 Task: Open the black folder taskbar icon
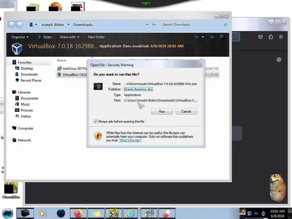pyautogui.click(x=25, y=213)
